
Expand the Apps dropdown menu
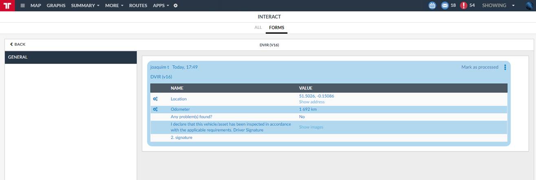[x=161, y=6]
